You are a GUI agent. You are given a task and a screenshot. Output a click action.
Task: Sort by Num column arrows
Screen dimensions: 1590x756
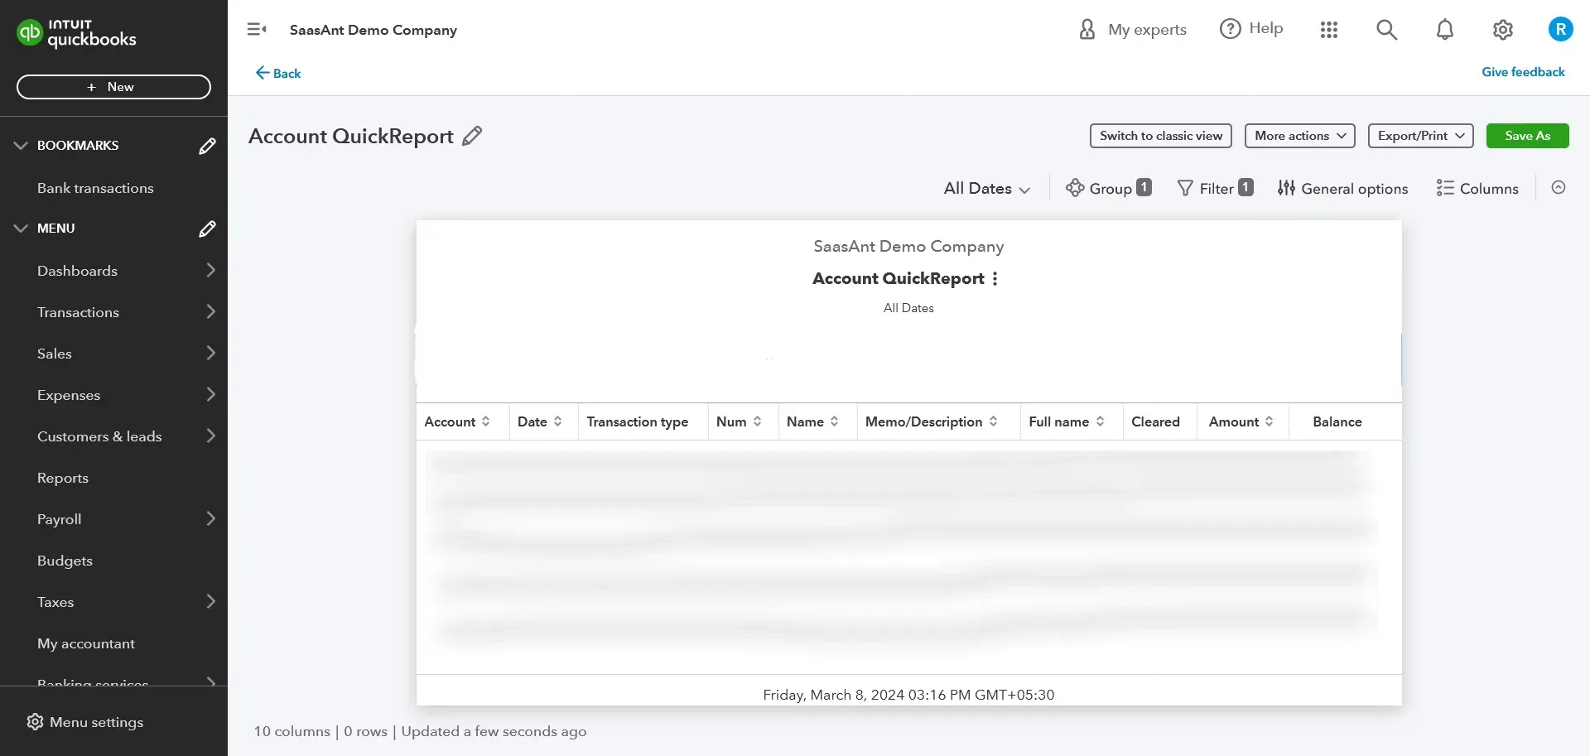(757, 421)
